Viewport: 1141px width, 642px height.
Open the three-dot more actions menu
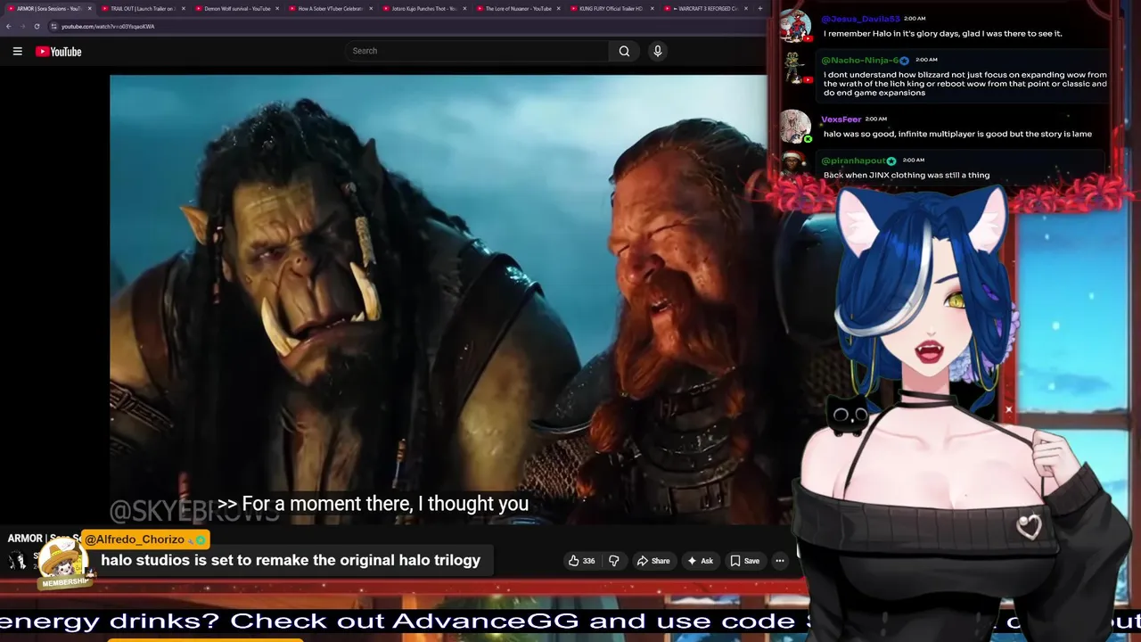point(780,561)
